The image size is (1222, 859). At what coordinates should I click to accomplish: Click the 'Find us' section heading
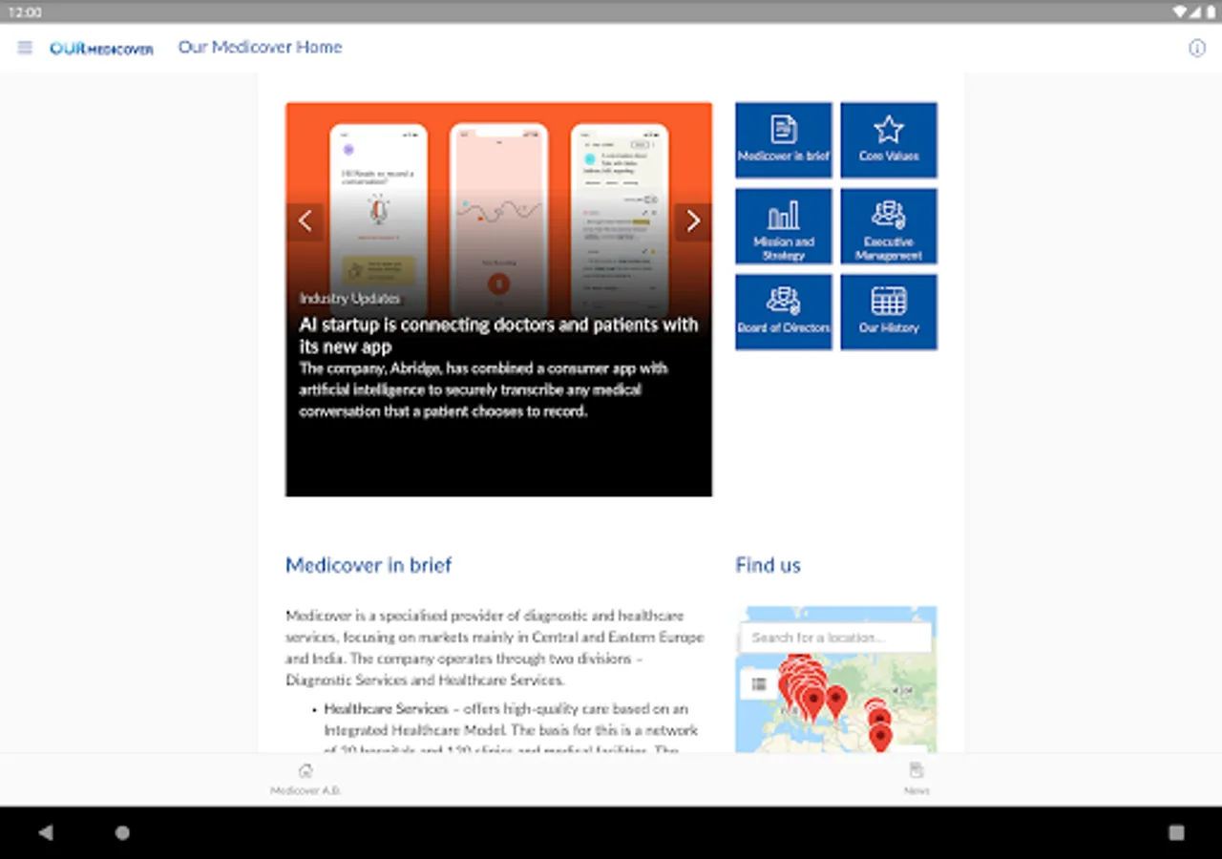(768, 565)
